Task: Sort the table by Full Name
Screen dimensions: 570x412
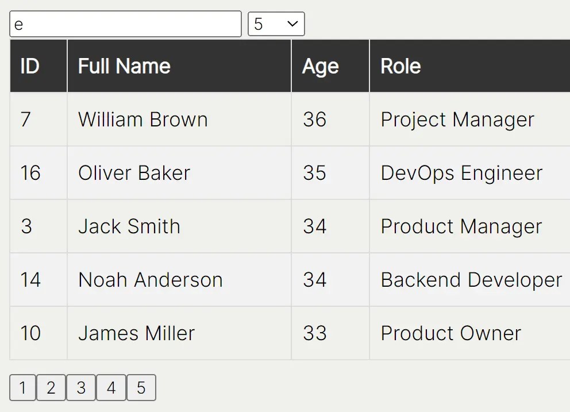Action: tap(124, 66)
